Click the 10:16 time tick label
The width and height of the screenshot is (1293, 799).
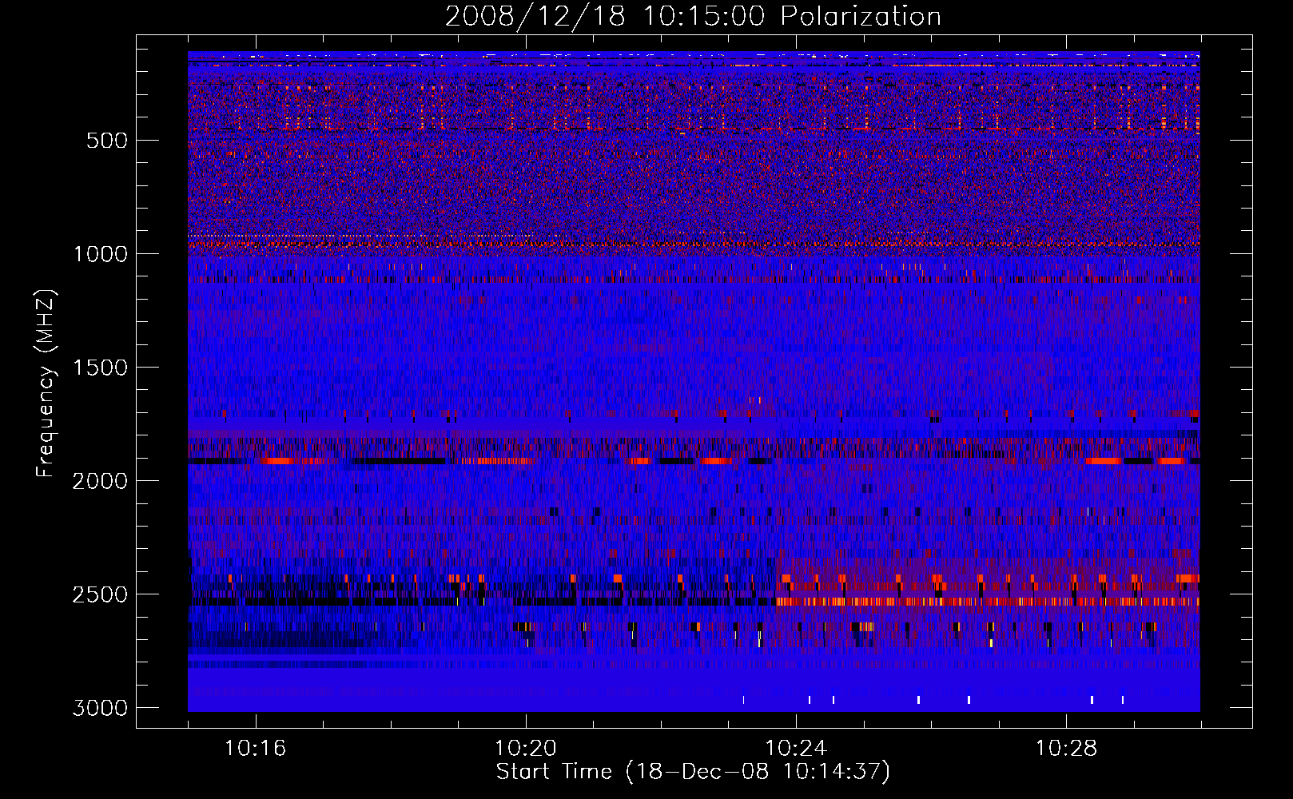point(256,749)
